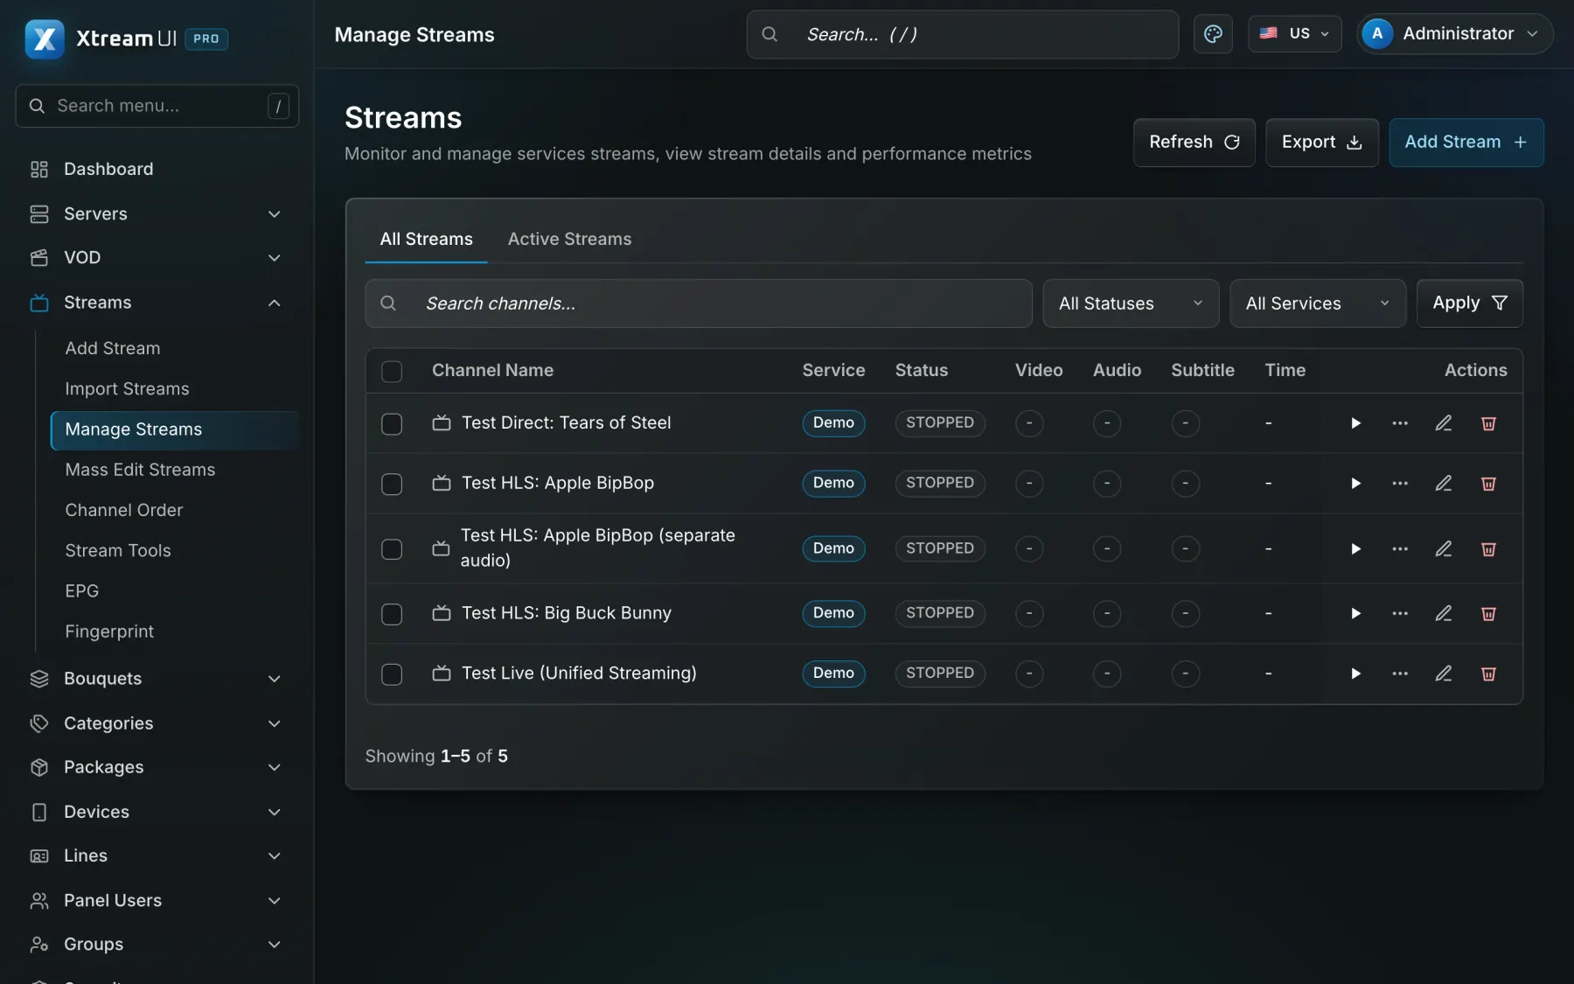Open more options for Test Live (Unified Streaming)
The image size is (1574, 984).
click(1400, 673)
